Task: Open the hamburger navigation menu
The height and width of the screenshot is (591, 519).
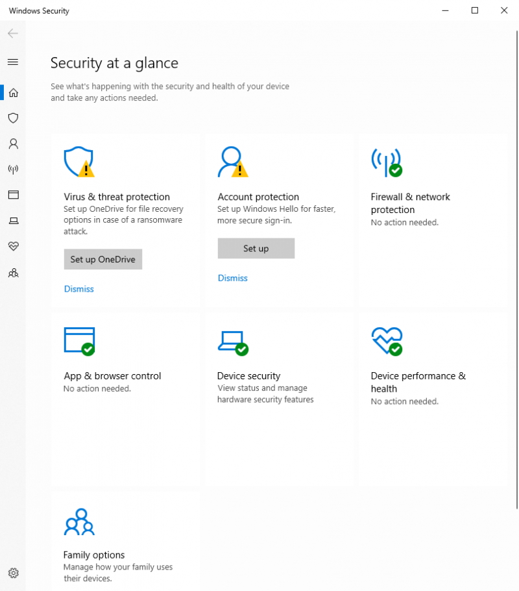Action: (13, 62)
